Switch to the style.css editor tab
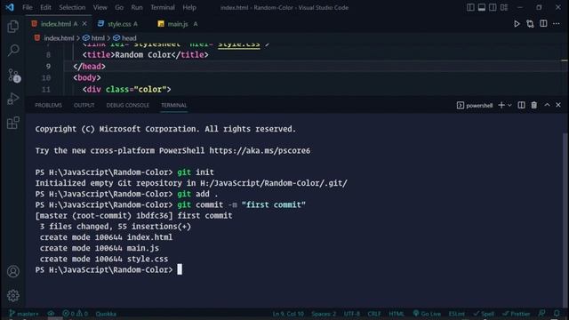Viewport: 569px width, 320px height. [x=118, y=24]
